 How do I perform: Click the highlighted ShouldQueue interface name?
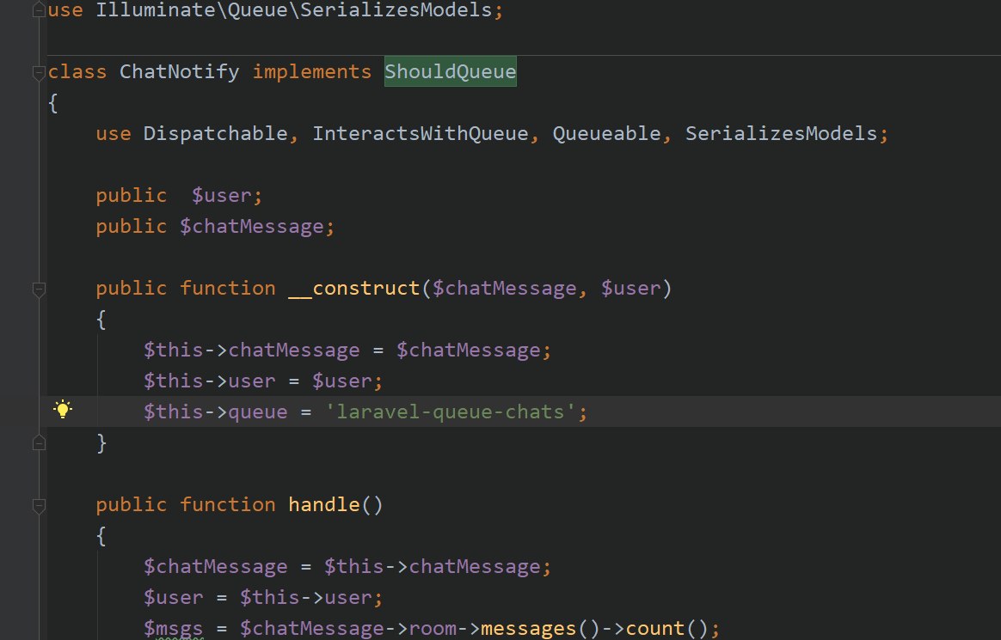(450, 71)
